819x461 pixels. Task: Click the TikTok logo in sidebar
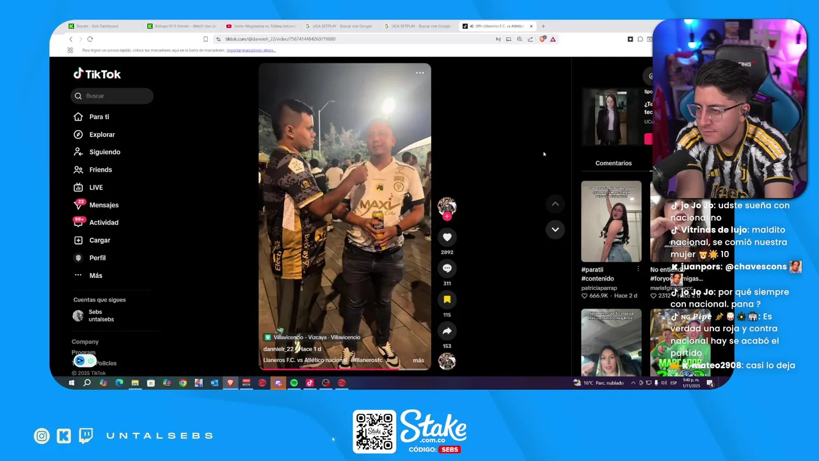[97, 74]
